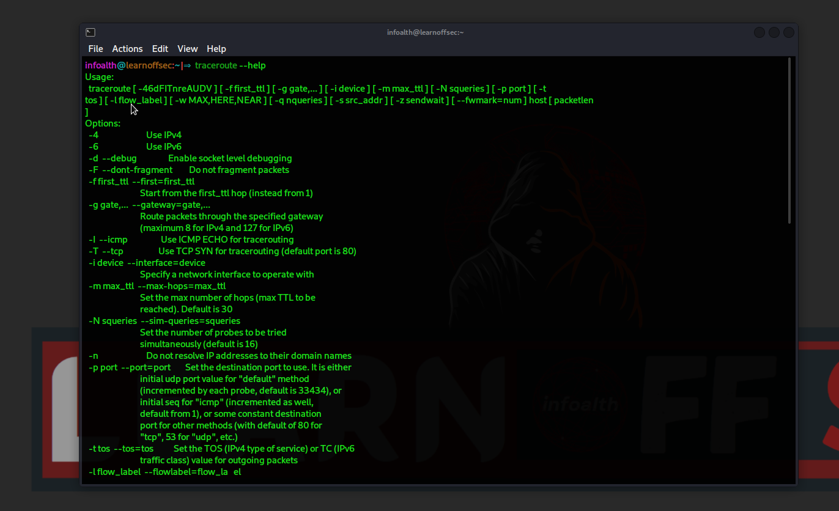Viewport: 839px width, 511px height.
Task: Open the Edit menu
Action: 160,48
